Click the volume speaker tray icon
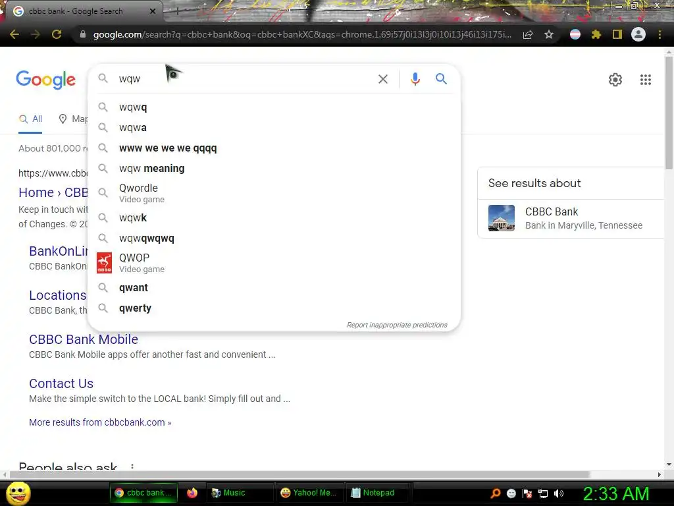 click(559, 493)
